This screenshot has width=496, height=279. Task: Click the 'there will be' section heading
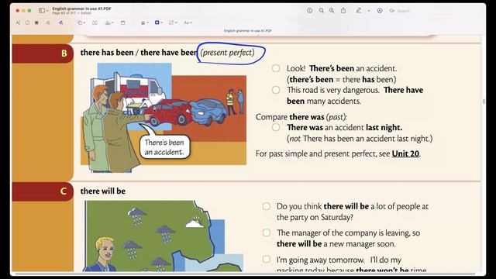(103, 191)
